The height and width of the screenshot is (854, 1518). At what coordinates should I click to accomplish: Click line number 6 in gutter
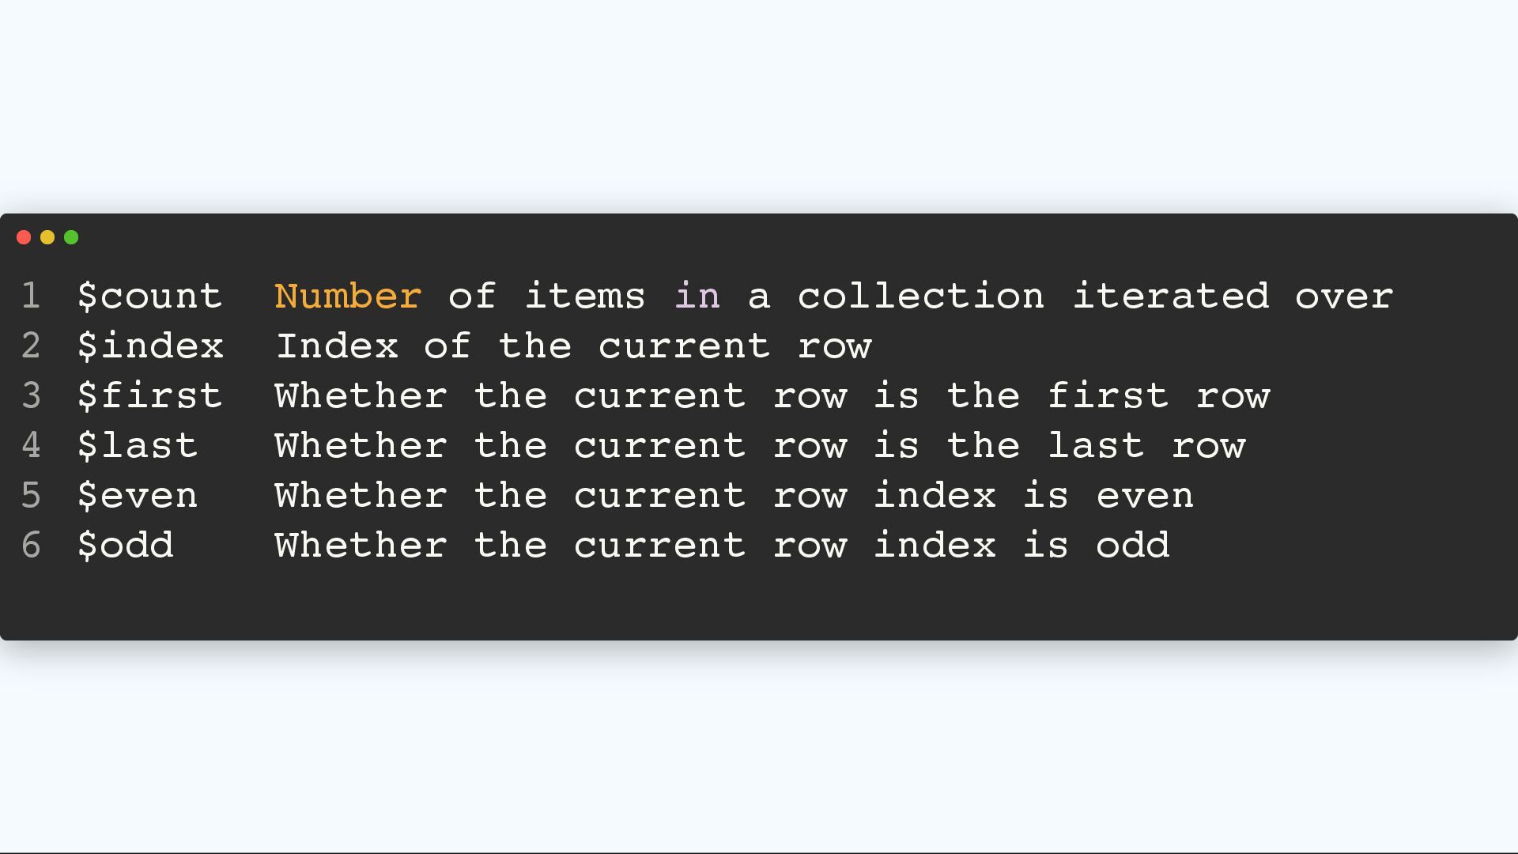[x=31, y=546]
